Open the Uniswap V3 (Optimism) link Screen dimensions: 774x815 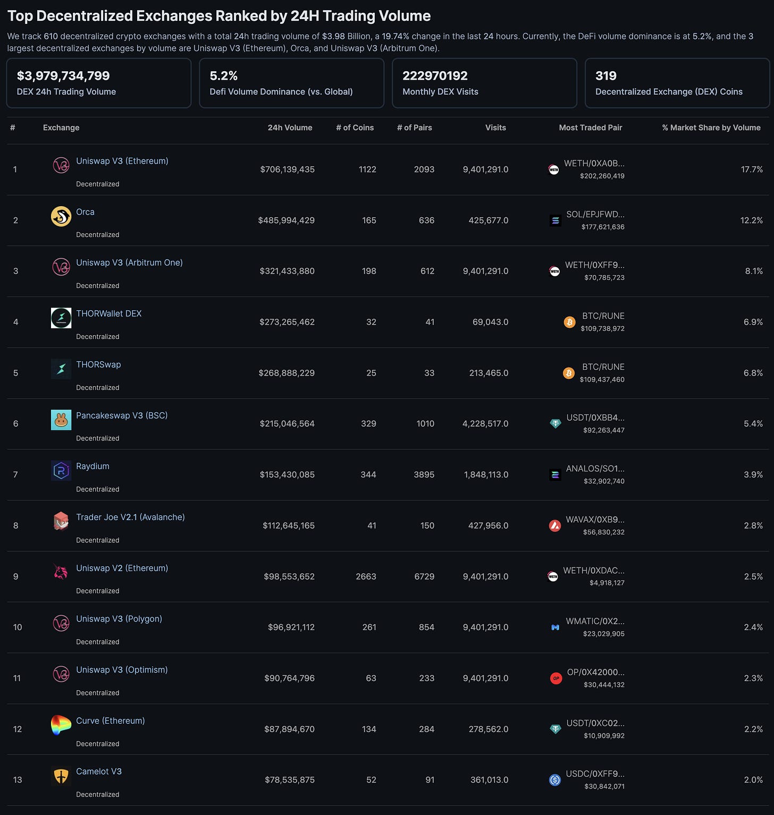pos(122,669)
